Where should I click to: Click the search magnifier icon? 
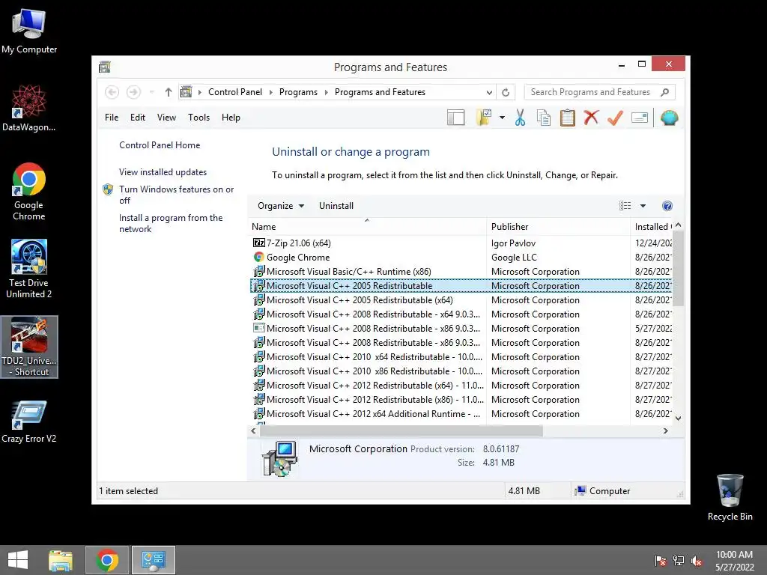(664, 92)
